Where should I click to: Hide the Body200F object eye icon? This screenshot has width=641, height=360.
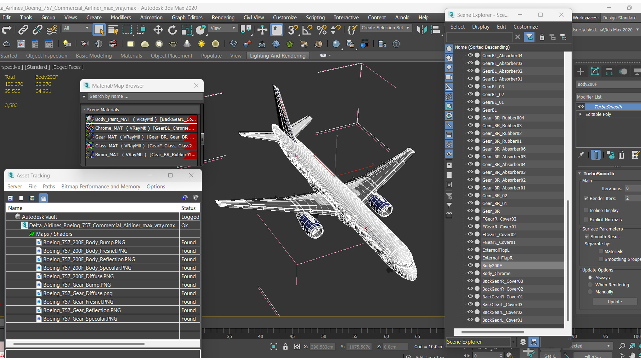(x=470, y=265)
